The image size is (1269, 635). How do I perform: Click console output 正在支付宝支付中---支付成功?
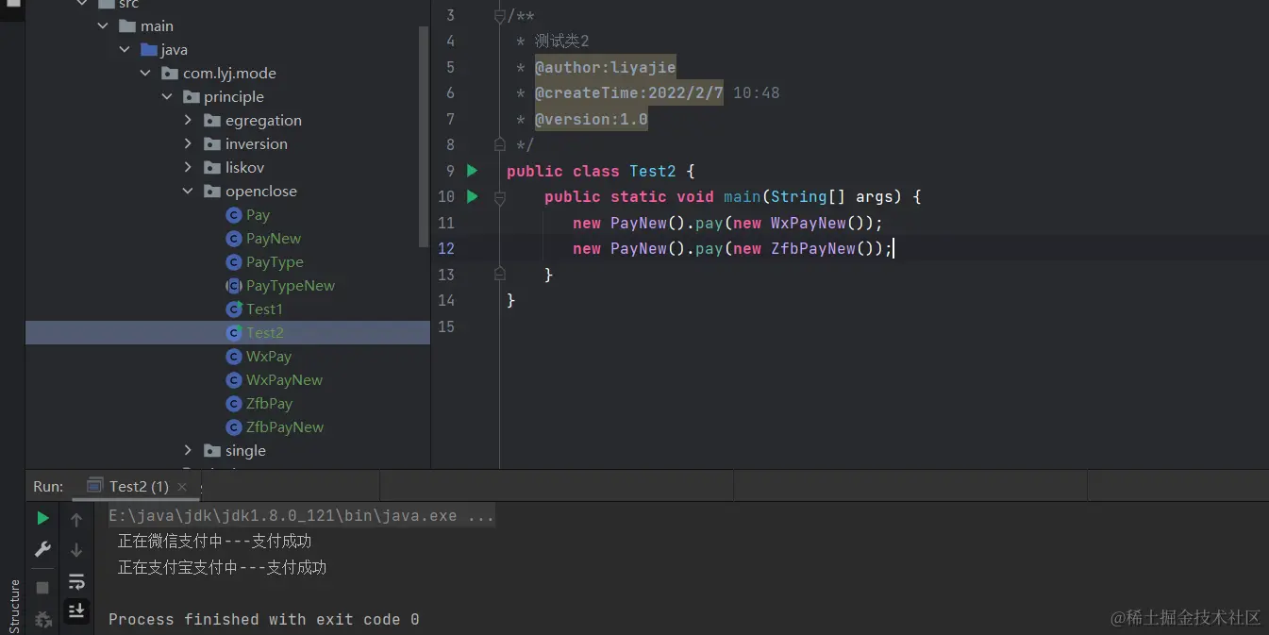[222, 567]
